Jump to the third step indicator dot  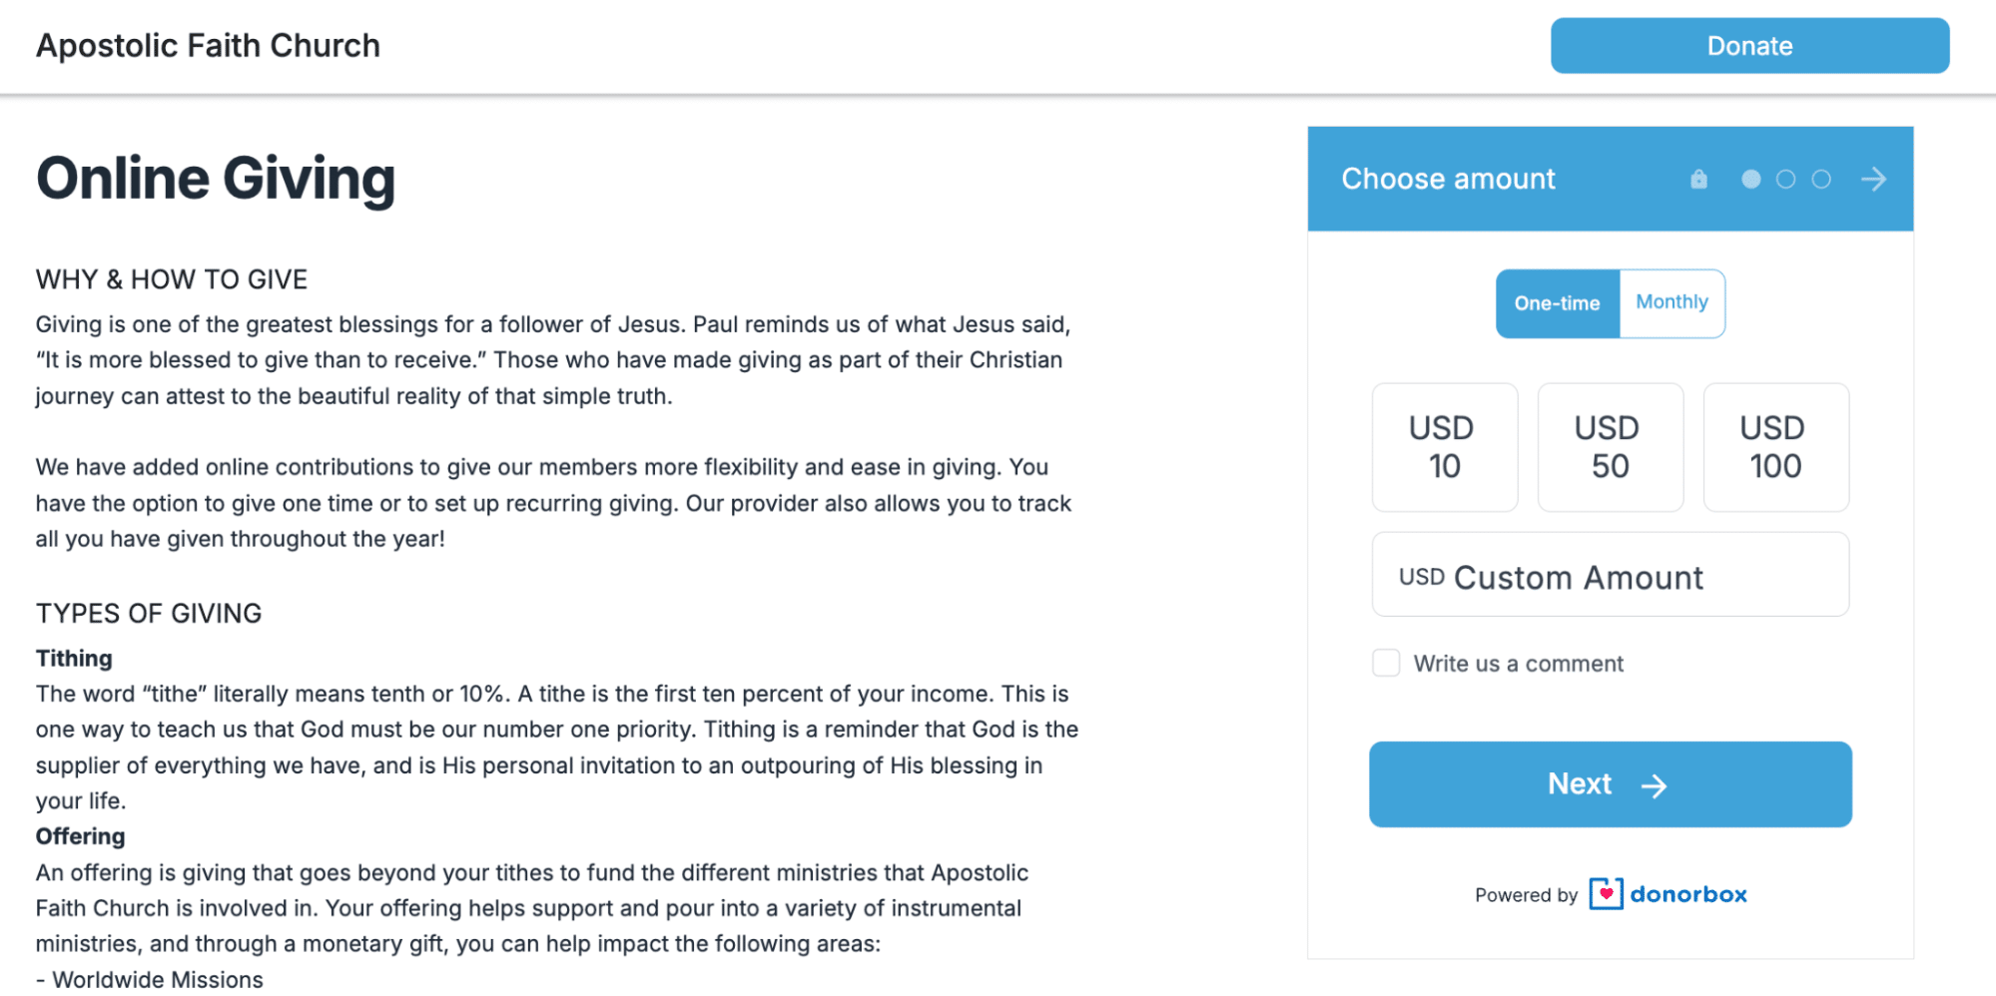1821,180
